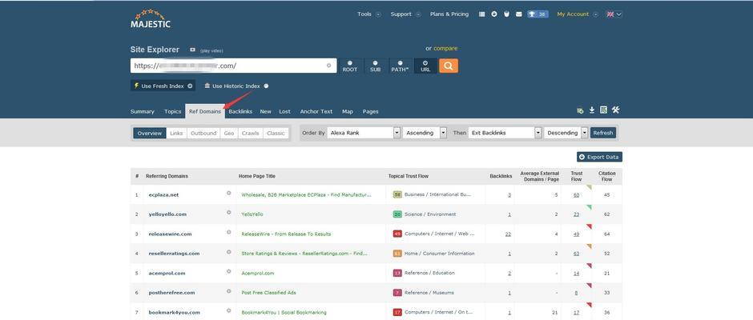Select Use Fresh Index option
Image resolution: width=753 pixels, height=320 pixels.
click(x=163, y=86)
